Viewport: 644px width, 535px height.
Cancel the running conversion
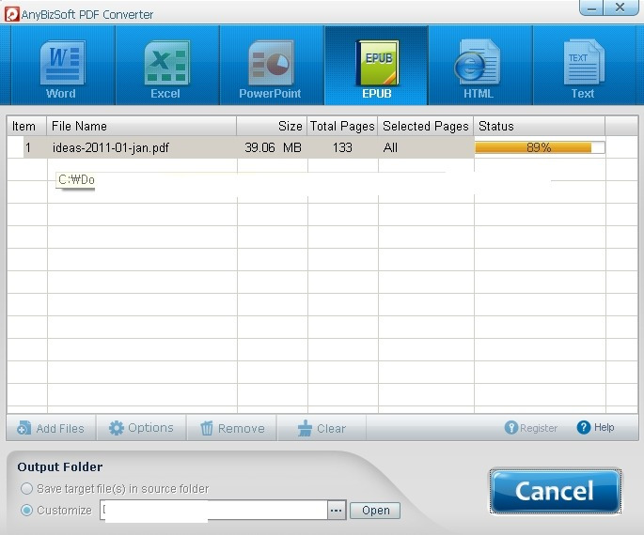click(556, 491)
